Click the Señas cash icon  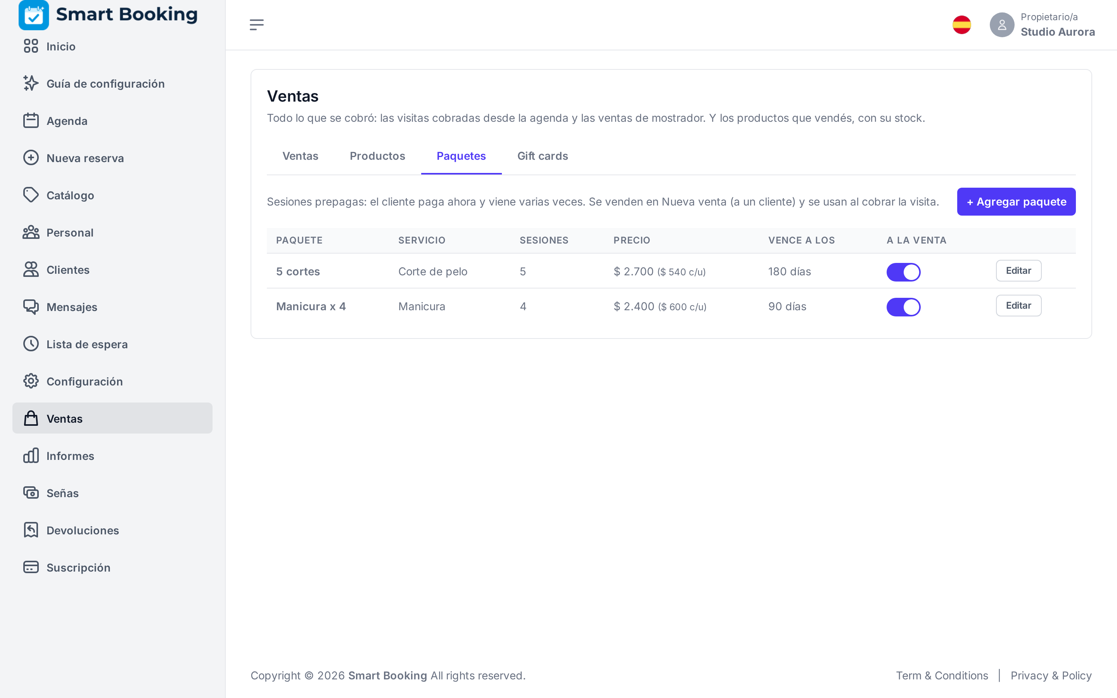pos(31,492)
